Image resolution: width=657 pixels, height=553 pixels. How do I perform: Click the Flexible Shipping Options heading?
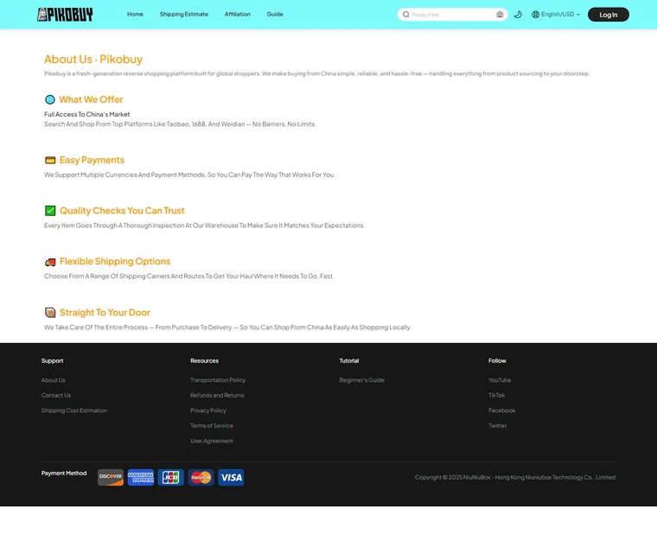pos(115,262)
